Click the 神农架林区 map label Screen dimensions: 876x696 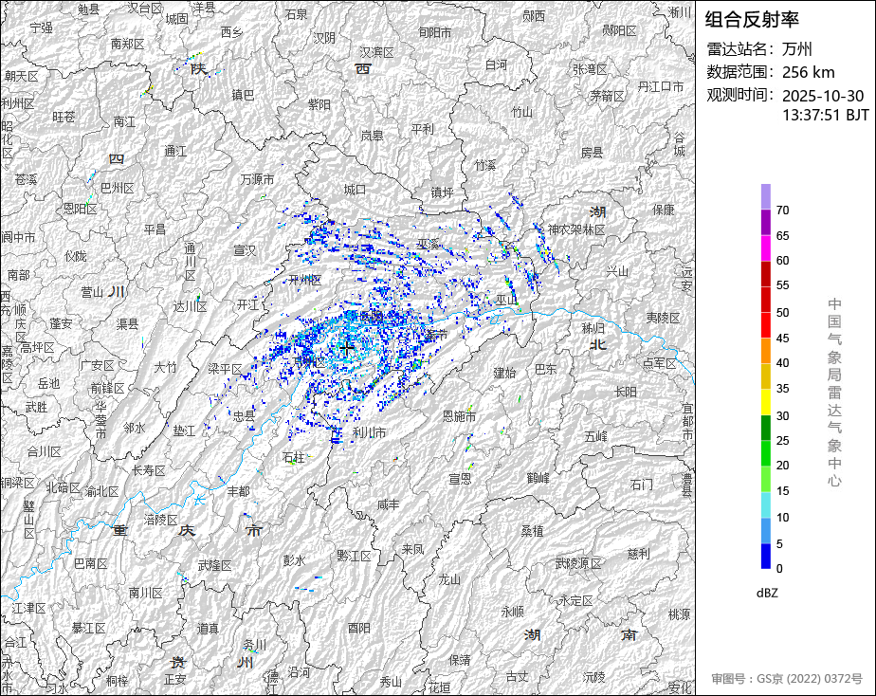[576, 229]
